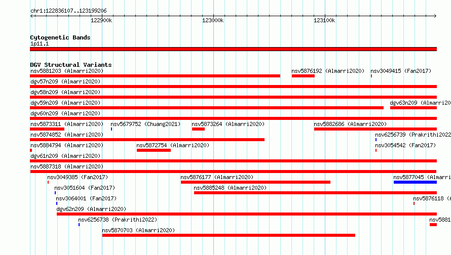Select the nsv3064001 (Fan2017) label

pyautogui.click(x=86, y=198)
